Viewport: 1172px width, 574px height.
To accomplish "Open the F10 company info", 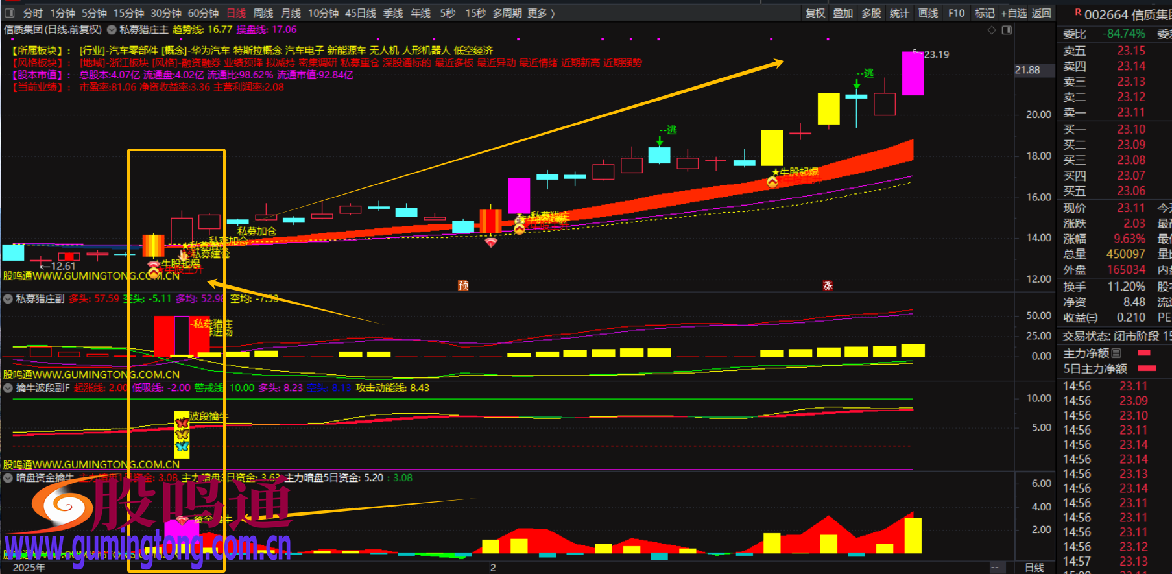I will click(x=956, y=13).
